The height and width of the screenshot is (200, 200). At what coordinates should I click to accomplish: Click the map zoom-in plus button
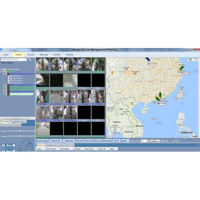(112, 78)
